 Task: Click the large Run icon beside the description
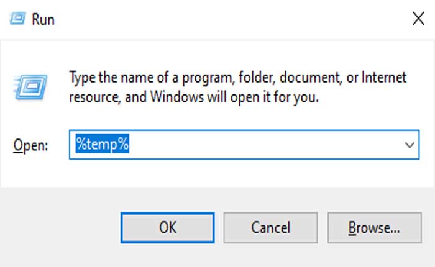tap(26, 86)
